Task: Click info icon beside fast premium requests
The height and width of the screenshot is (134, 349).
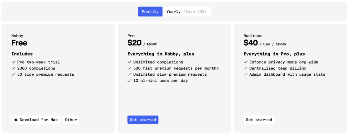Action: point(218,68)
